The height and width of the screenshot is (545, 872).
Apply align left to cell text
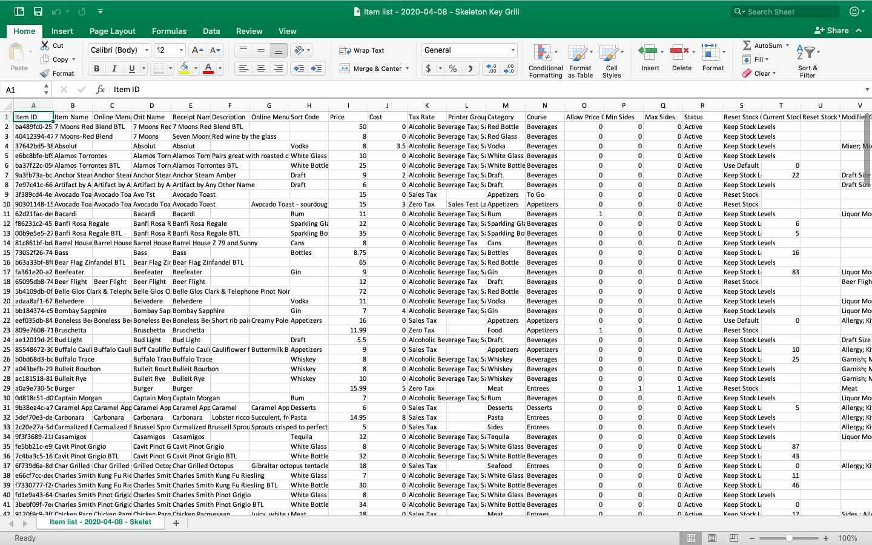(x=243, y=68)
